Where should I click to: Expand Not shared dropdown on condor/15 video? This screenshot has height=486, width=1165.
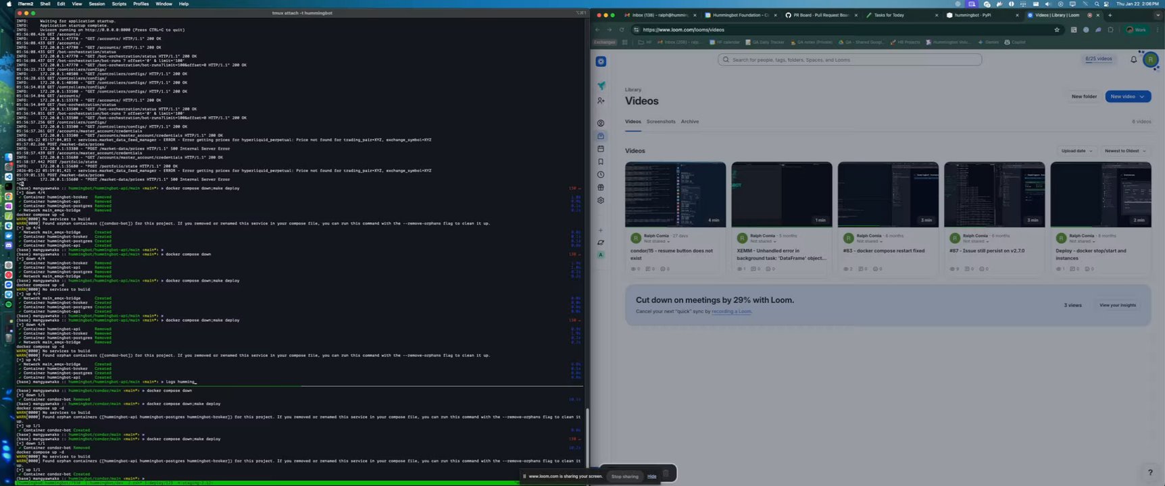657,241
